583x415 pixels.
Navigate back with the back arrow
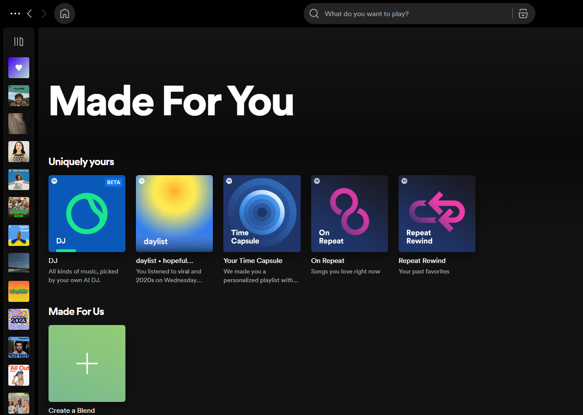tap(29, 13)
